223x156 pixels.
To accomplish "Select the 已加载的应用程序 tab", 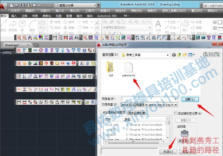I will pos(114,113).
